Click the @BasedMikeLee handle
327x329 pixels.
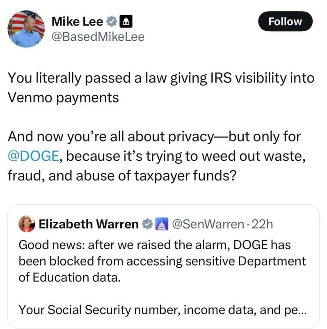[x=98, y=37]
